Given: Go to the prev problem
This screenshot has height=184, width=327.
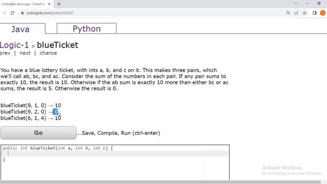Looking at the screenshot, I should point(5,53).
